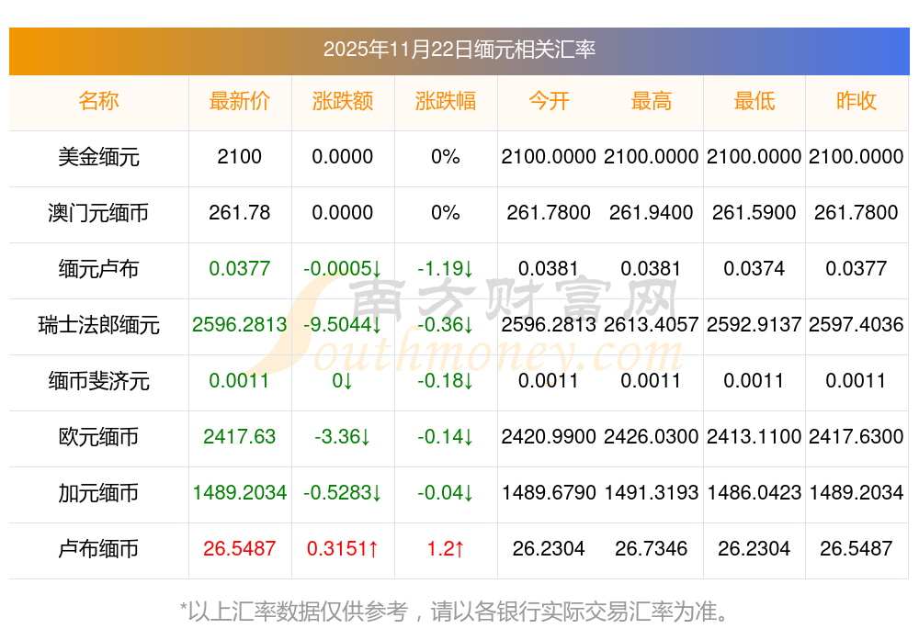Click the 最新价 column header
Screen dimensions: 919x640
[x=239, y=101]
